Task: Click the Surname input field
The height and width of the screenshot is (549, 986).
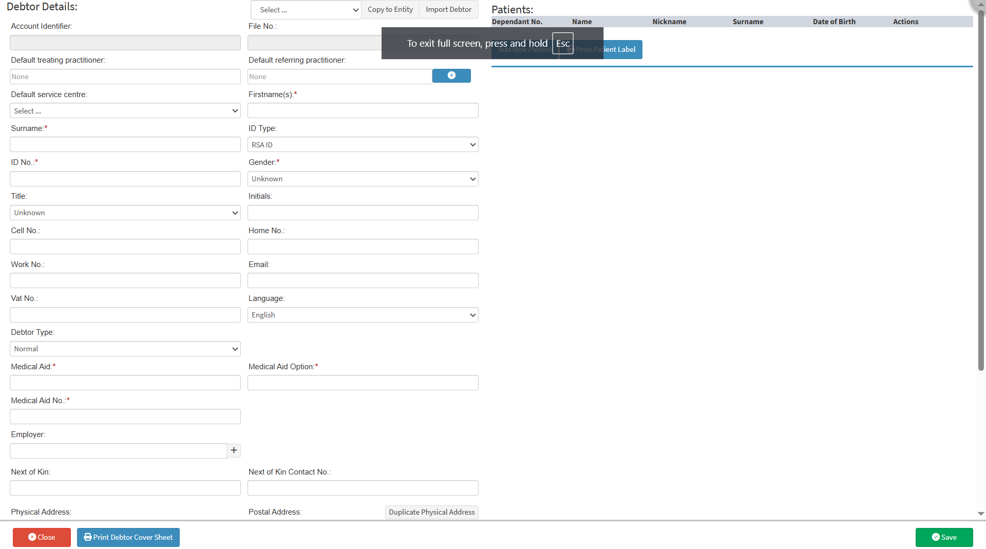Action: (125, 144)
